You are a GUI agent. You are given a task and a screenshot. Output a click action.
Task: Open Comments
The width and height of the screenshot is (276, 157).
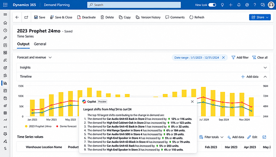tap(175, 17)
